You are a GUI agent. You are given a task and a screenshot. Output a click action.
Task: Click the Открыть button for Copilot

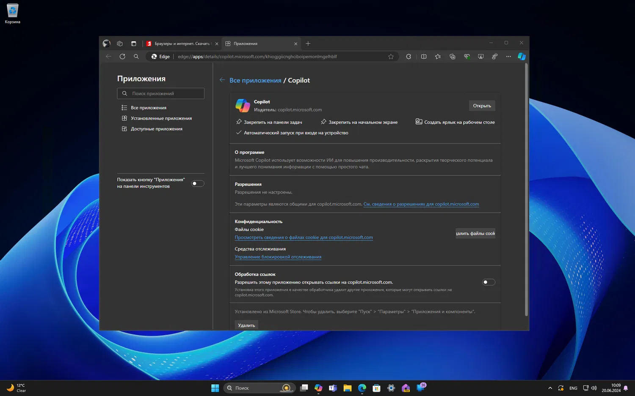[x=482, y=106]
